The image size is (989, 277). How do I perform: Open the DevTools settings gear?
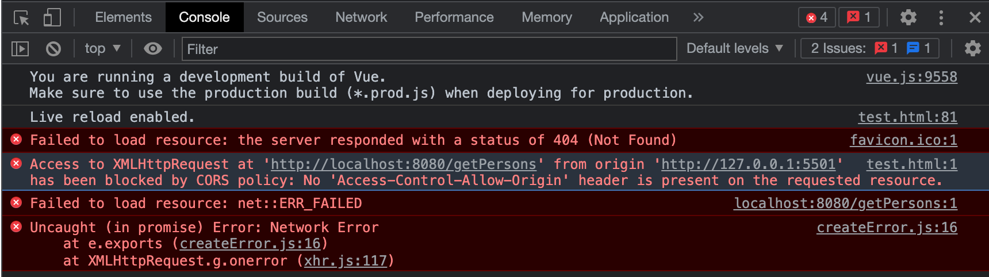point(908,18)
